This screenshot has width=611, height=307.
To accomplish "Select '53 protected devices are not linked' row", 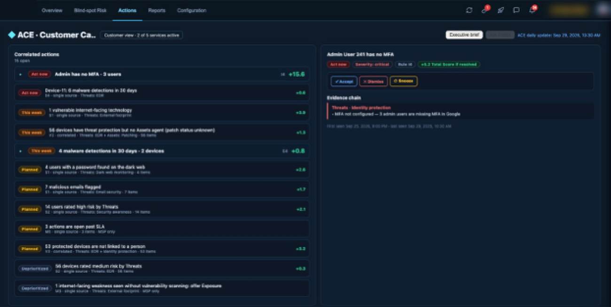I will pos(162,248).
